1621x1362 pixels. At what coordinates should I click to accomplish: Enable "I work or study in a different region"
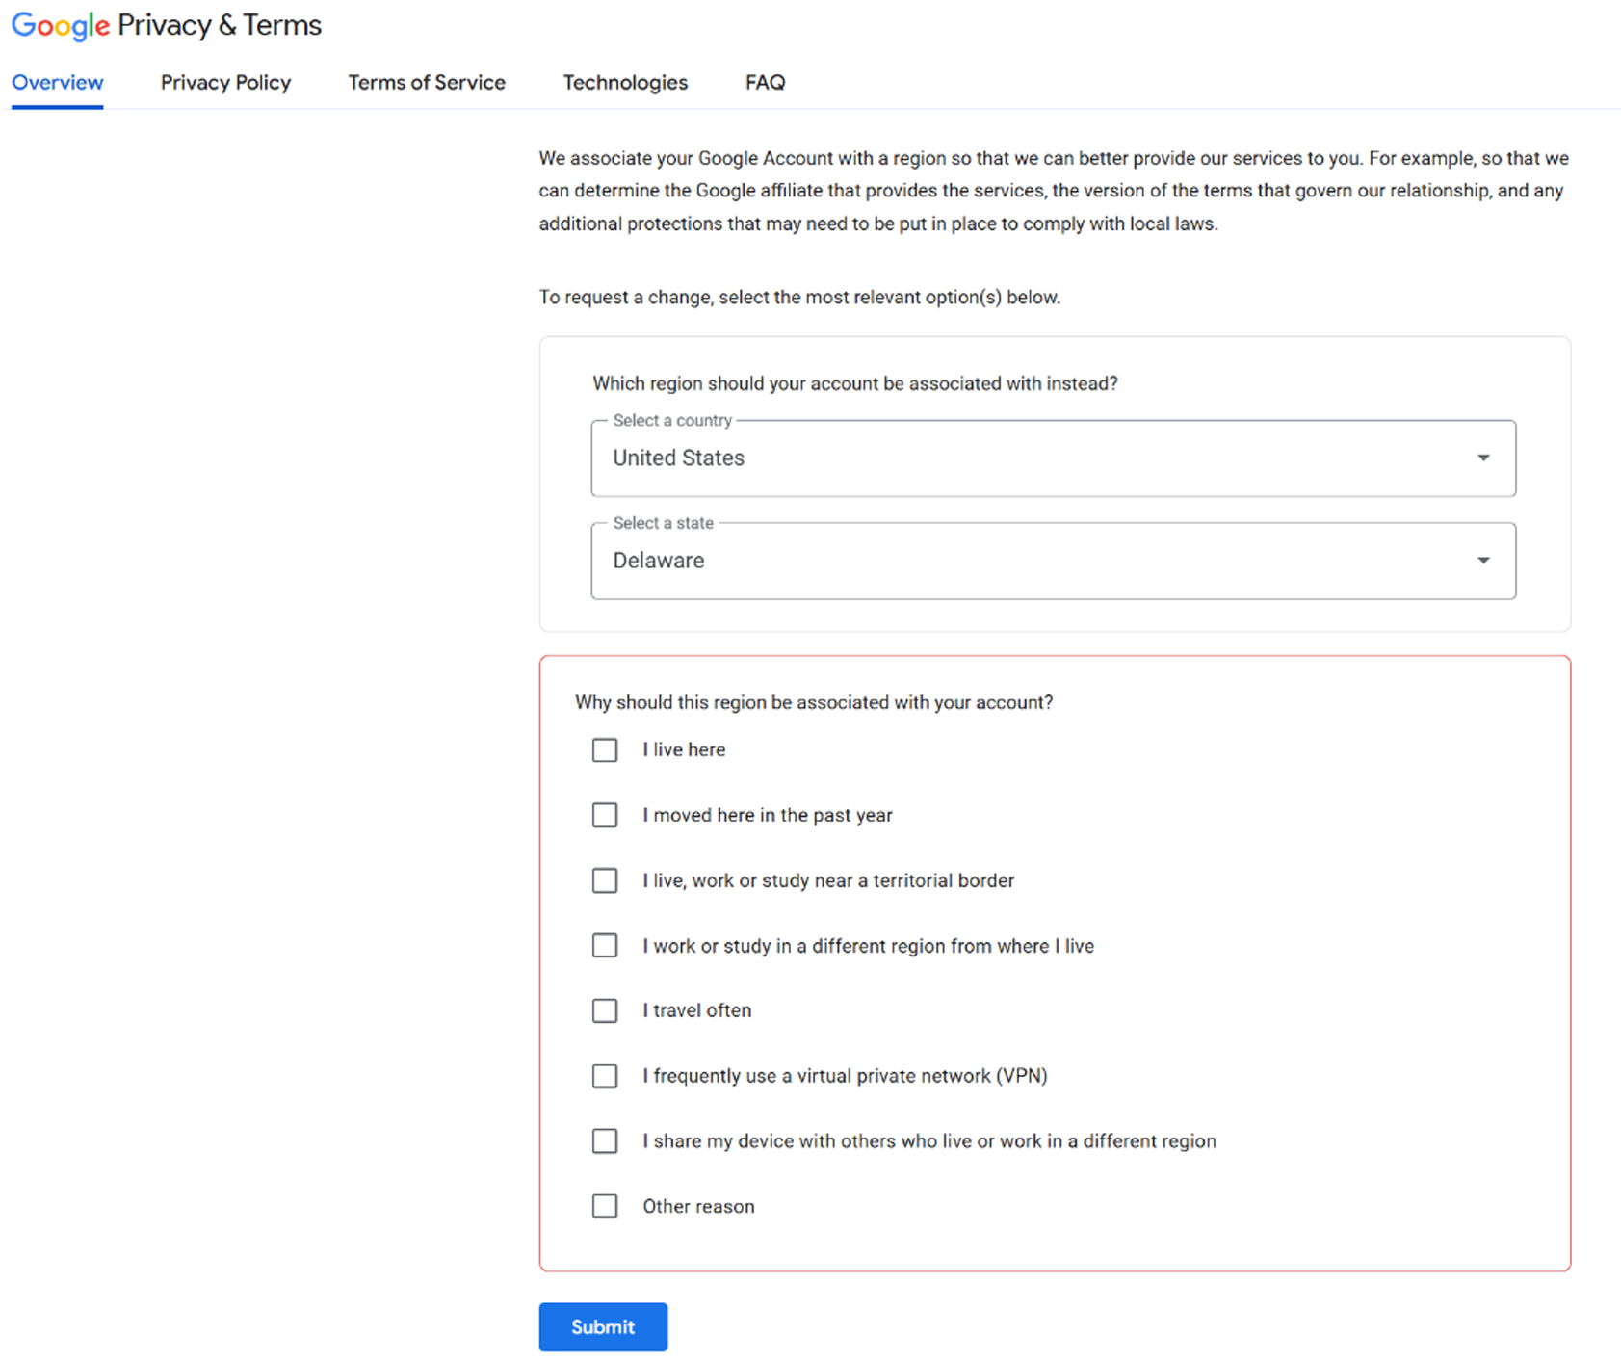605,946
